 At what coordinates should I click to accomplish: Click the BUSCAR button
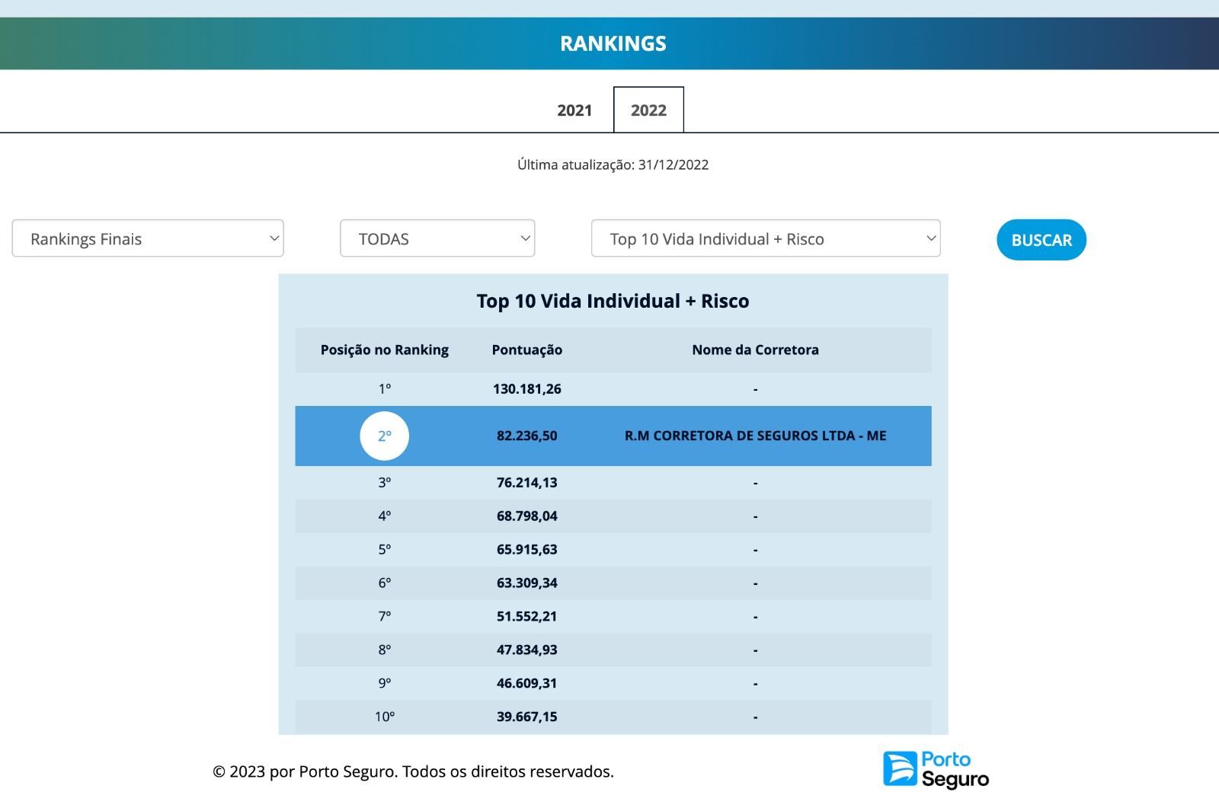click(x=1041, y=240)
